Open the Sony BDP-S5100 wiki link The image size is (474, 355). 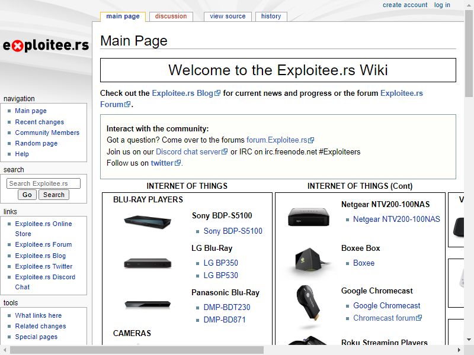[233, 231]
